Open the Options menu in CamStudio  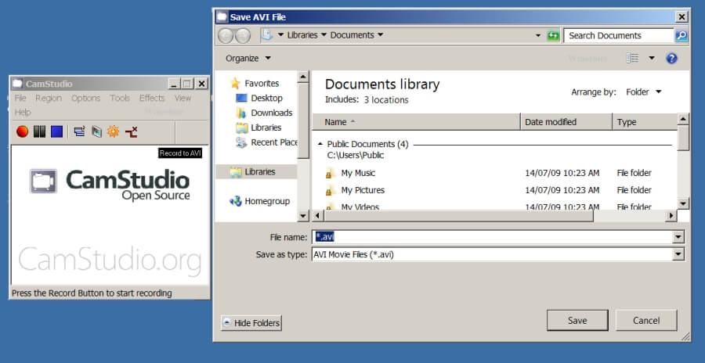(x=85, y=98)
